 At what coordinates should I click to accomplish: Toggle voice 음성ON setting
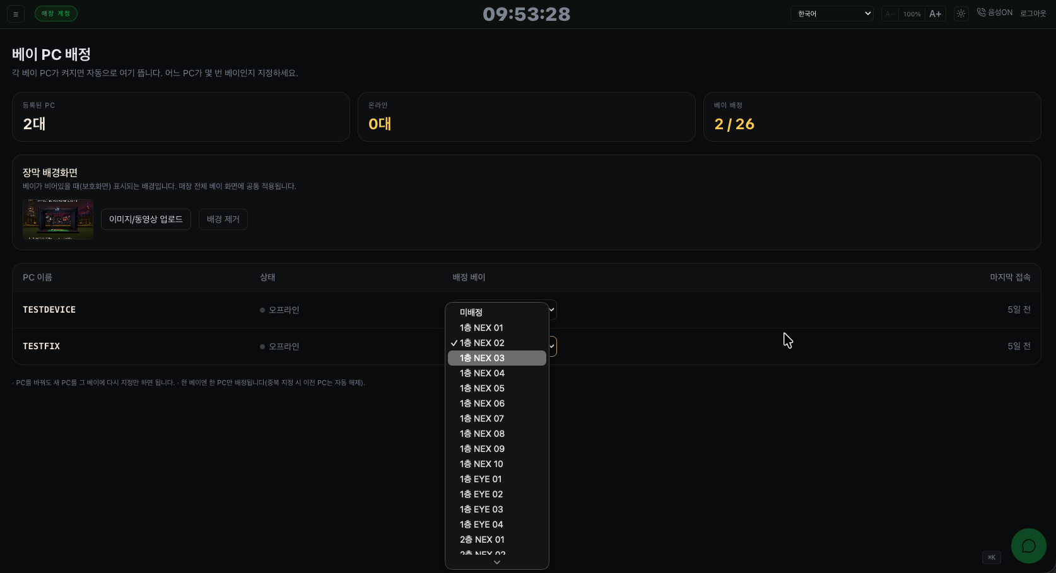point(994,13)
